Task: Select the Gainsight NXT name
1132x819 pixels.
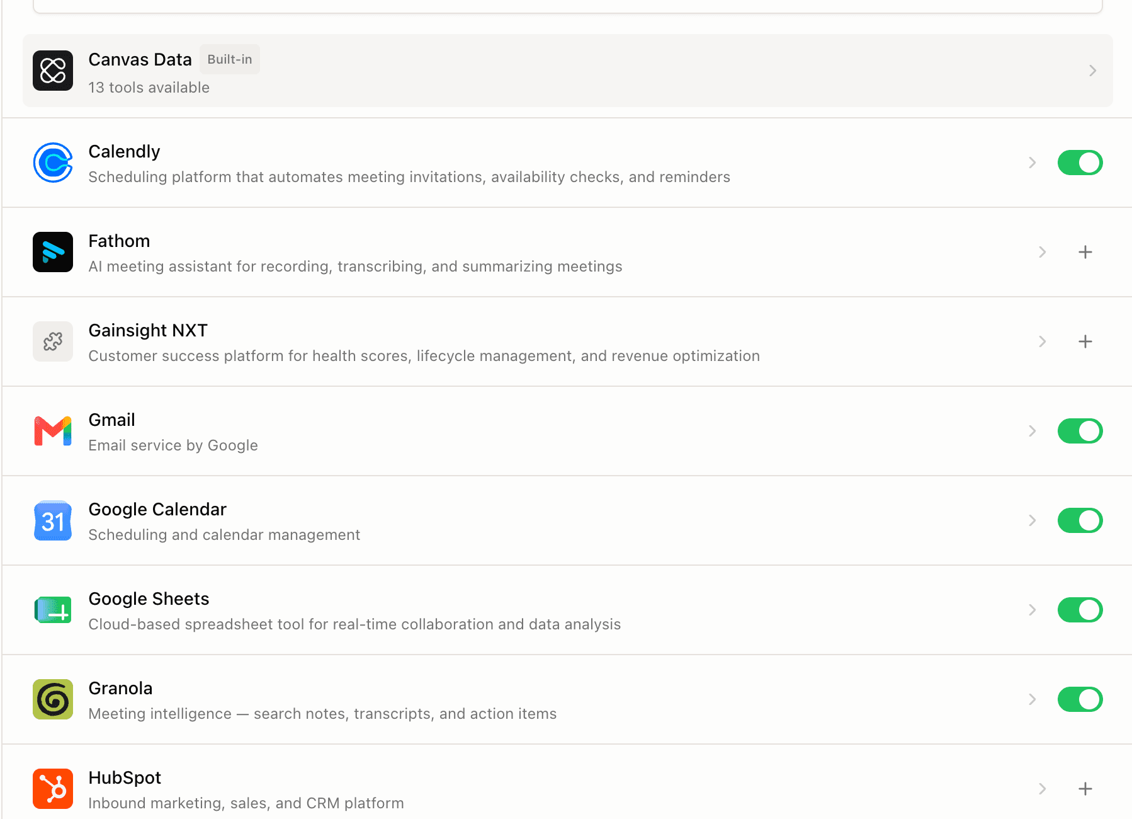Action: (148, 330)
